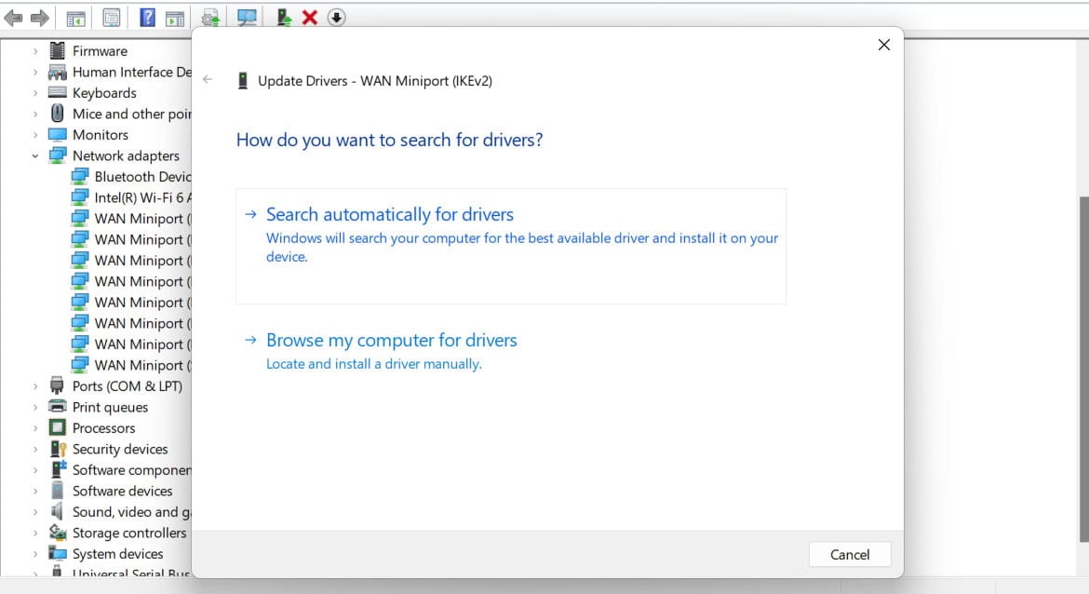
Task: Collapse the Network adapters tree node
Action: 34,155
